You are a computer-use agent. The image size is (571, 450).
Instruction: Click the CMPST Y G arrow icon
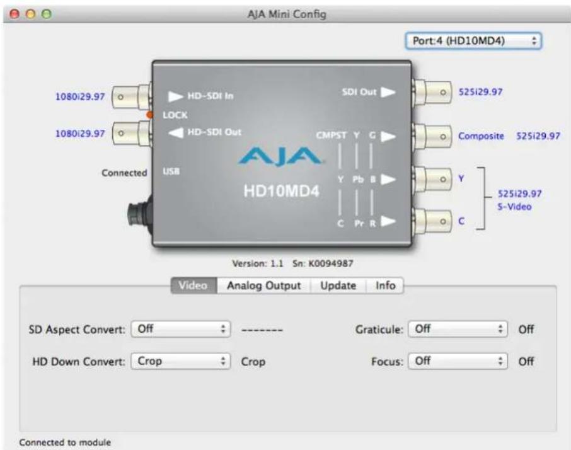(388, 136)
